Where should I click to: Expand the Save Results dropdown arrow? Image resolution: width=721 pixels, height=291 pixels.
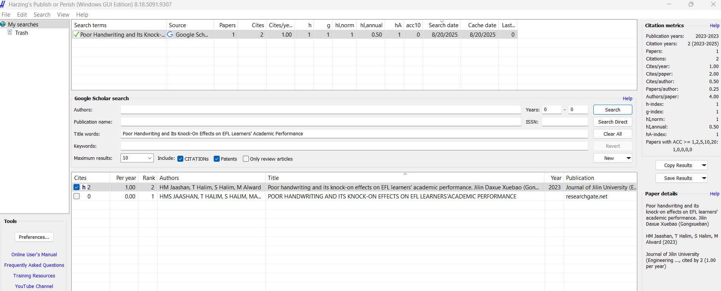704,178
